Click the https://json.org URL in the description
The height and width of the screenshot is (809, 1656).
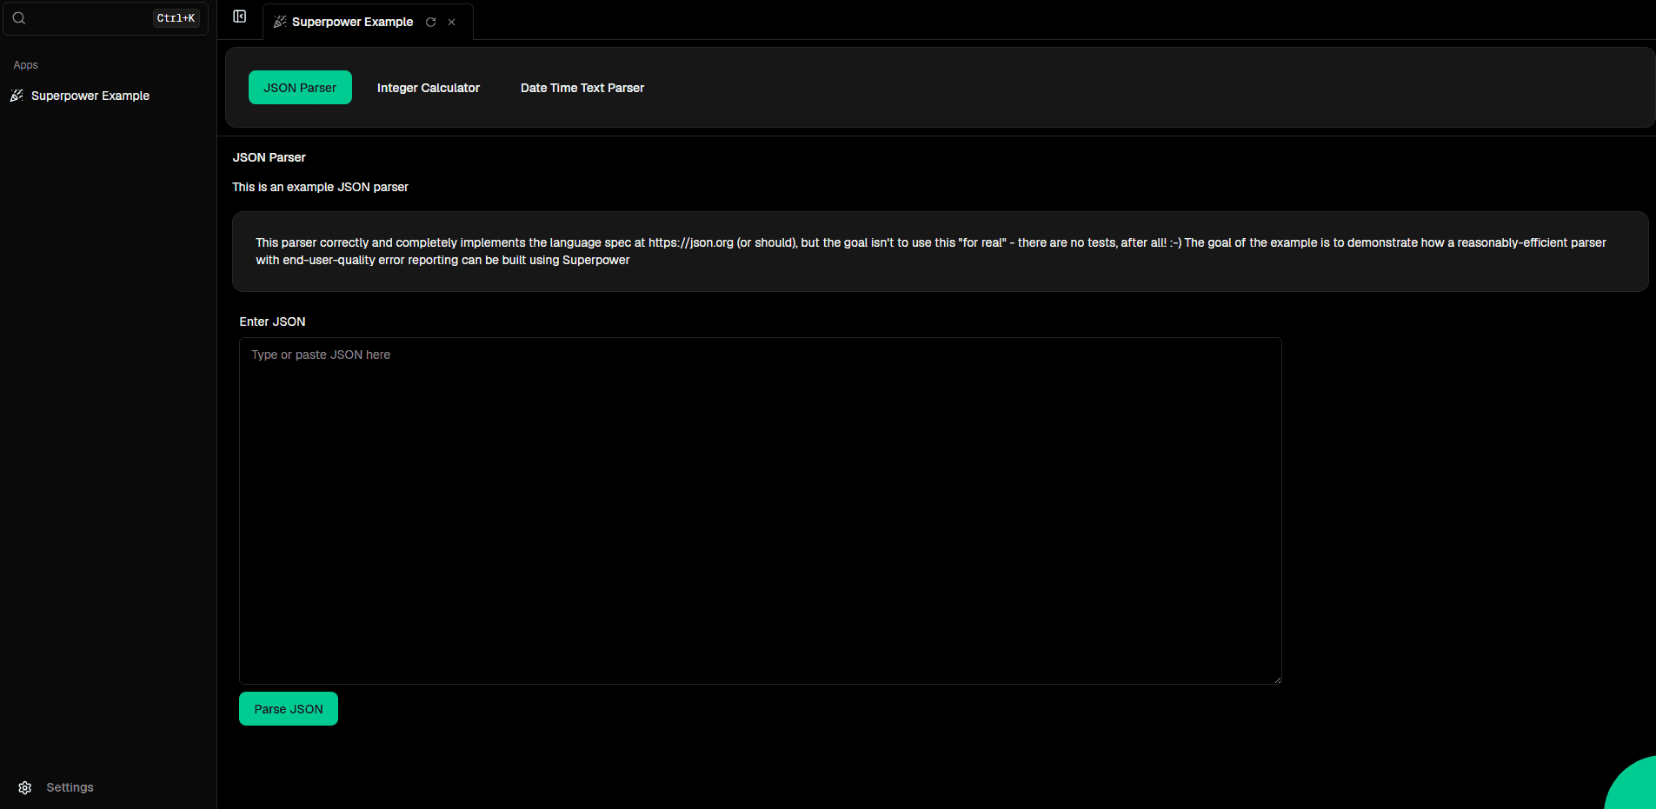(x=690, y=242)
